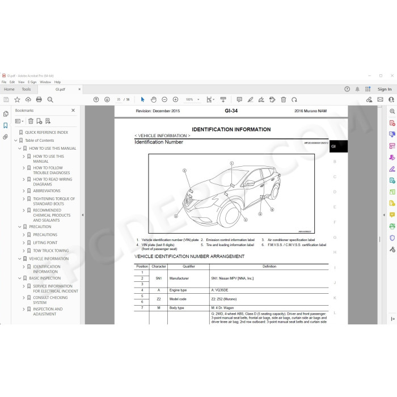This screenshot has height=397, width=397.
Task: Close the GI.pdf tab
Action: coord(79,89)
